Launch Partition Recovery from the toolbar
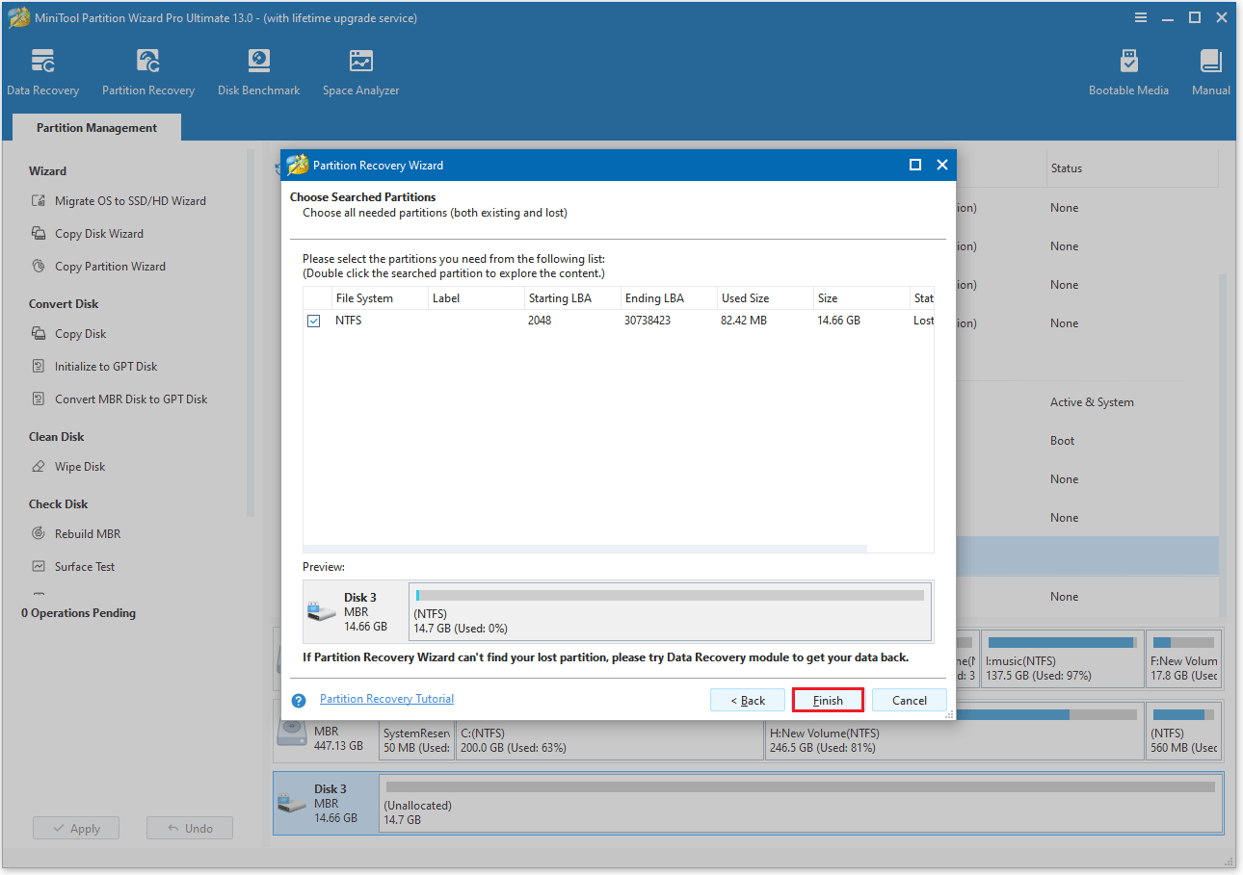 click(148, 72)
